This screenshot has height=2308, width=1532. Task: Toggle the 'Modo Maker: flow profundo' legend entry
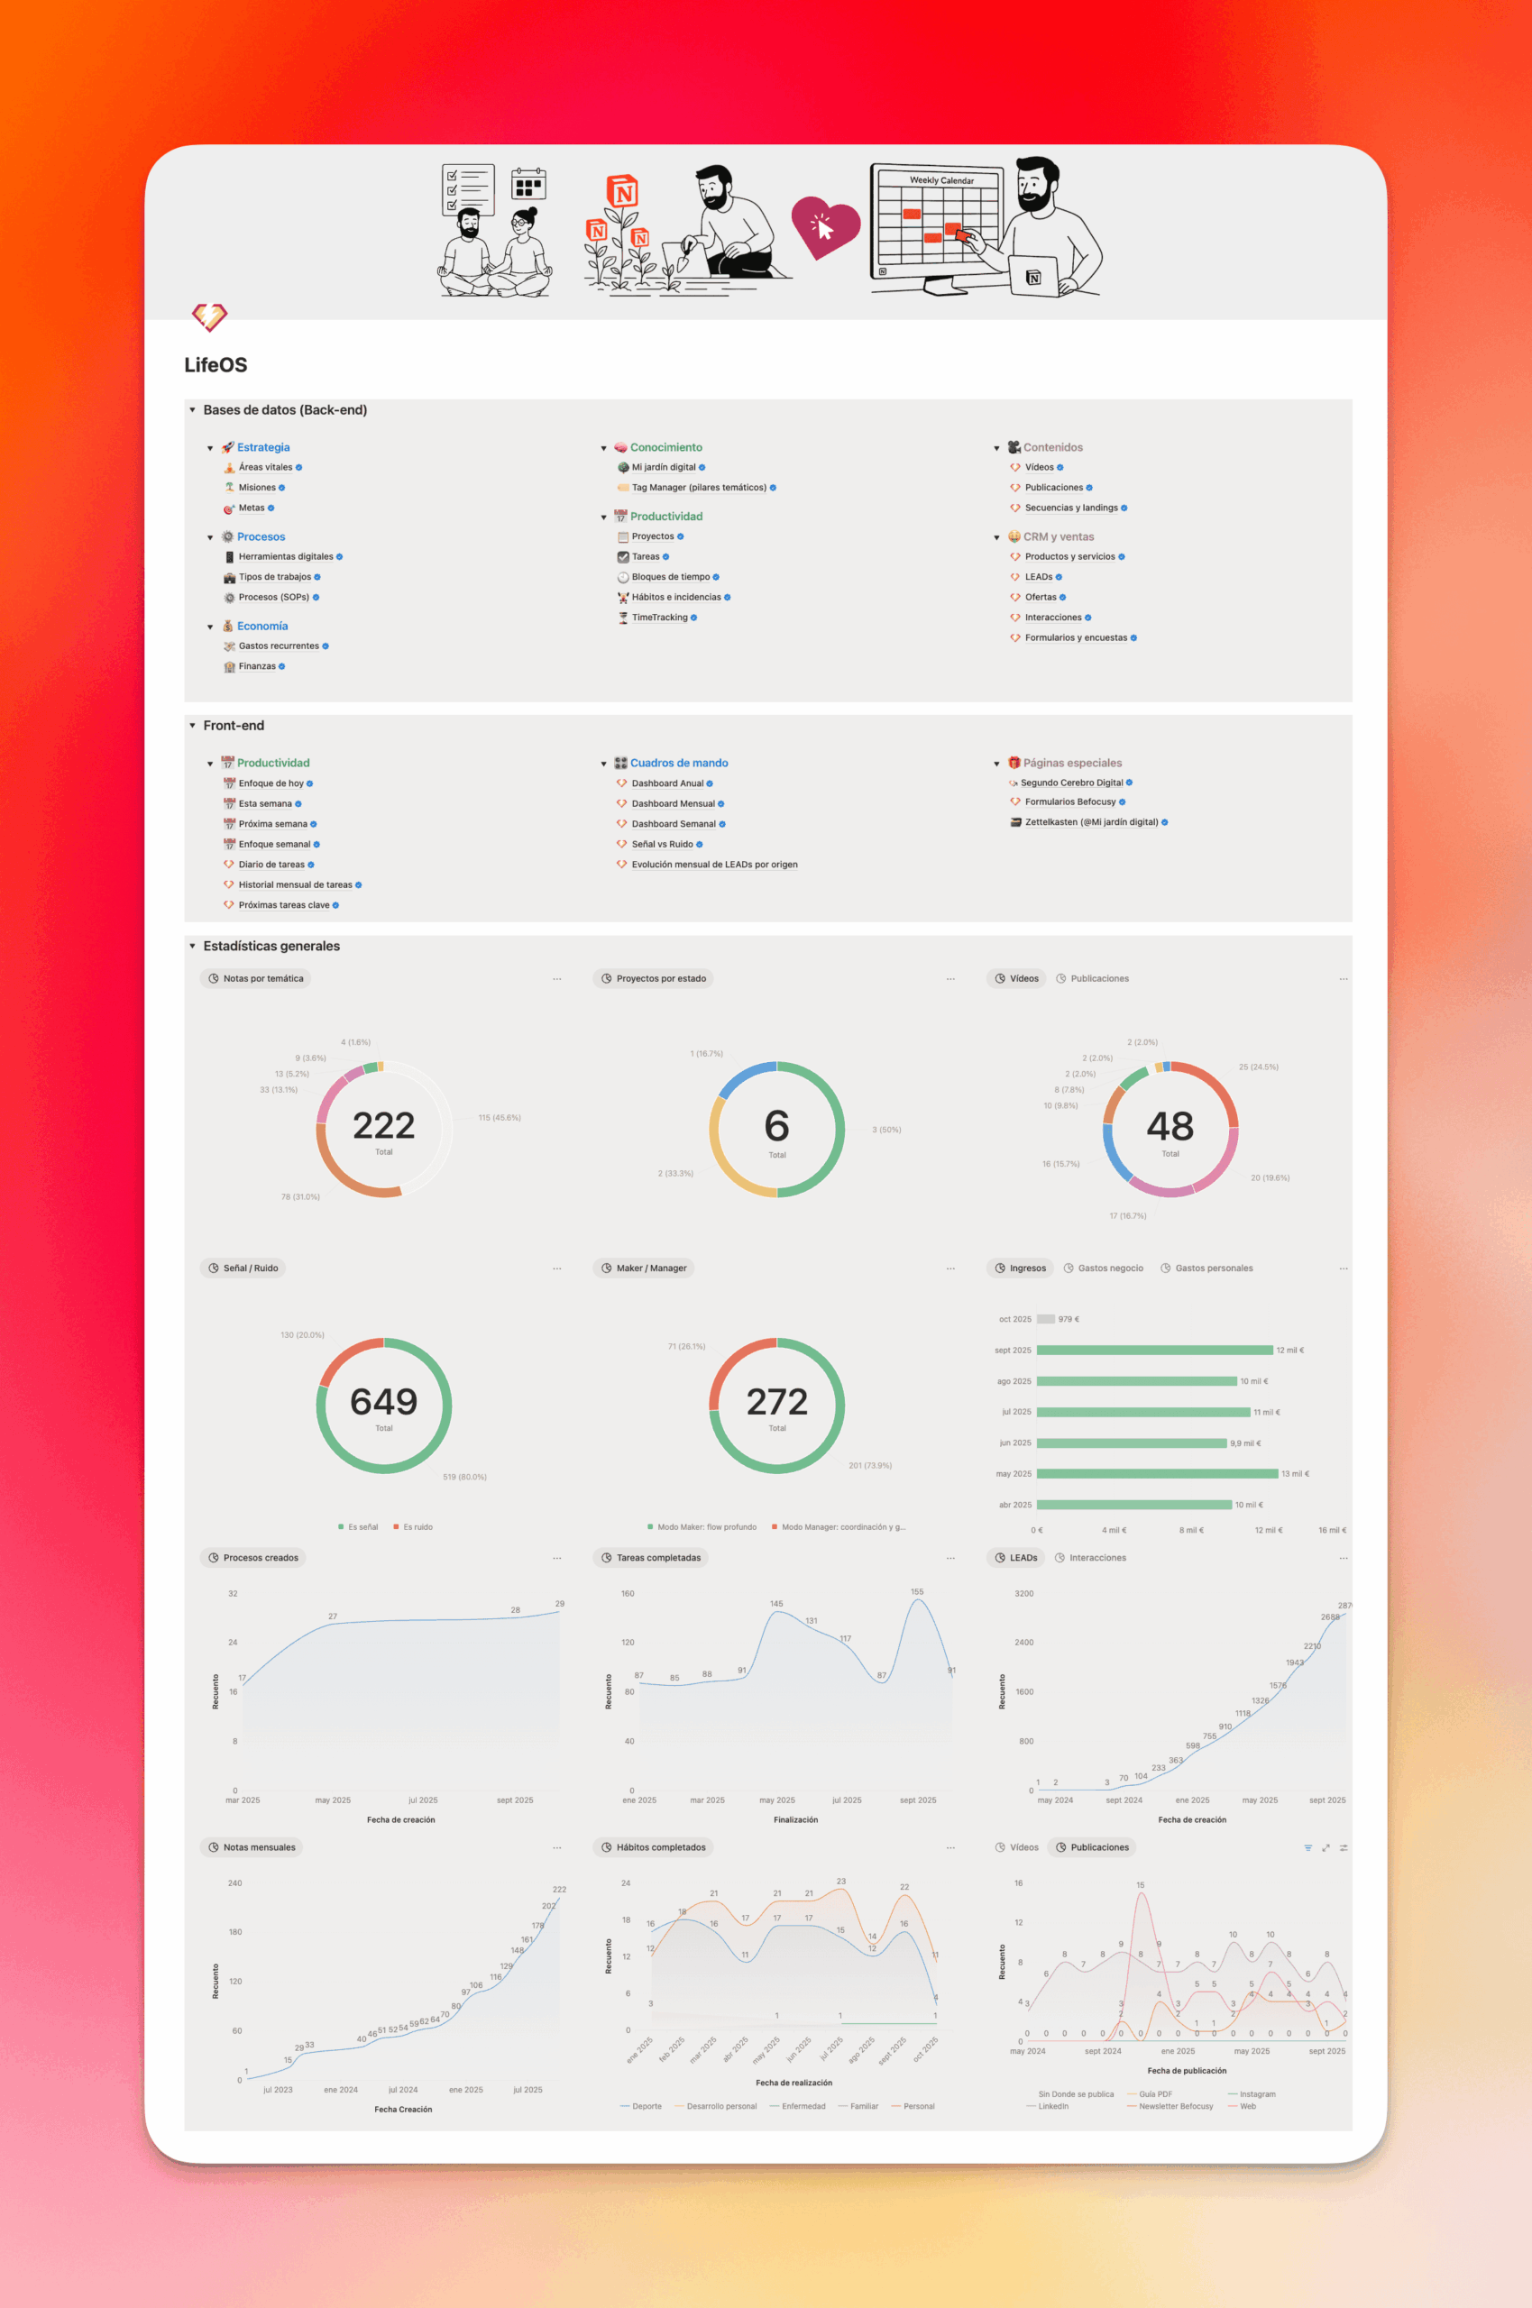(x=705, y=1526)
